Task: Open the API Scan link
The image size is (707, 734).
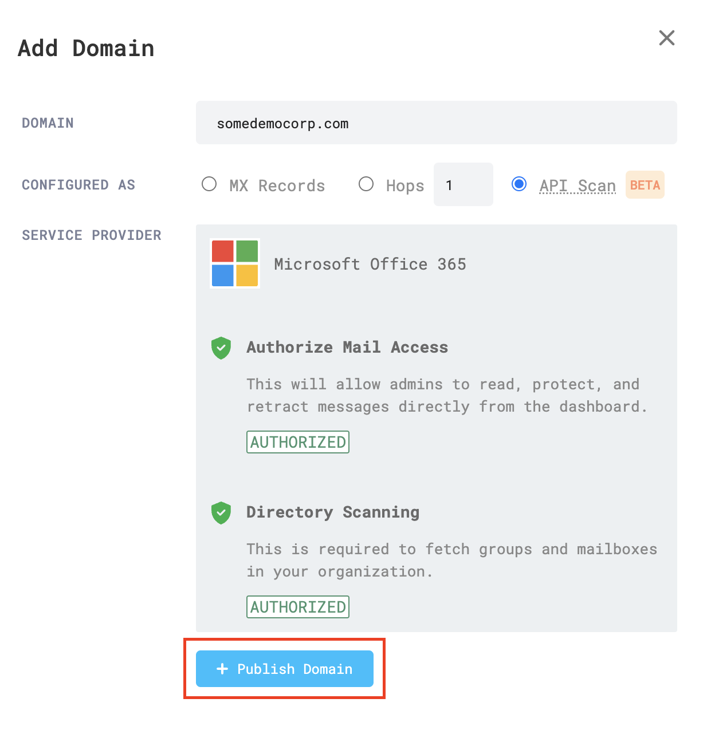Action: click(577, 185)
